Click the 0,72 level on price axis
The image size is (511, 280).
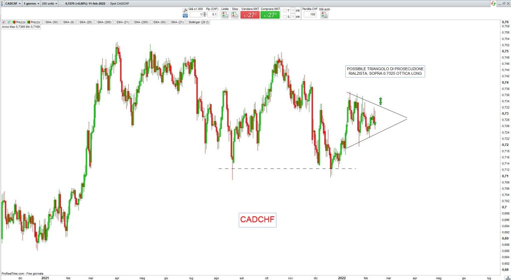click(x=505, y=144)
